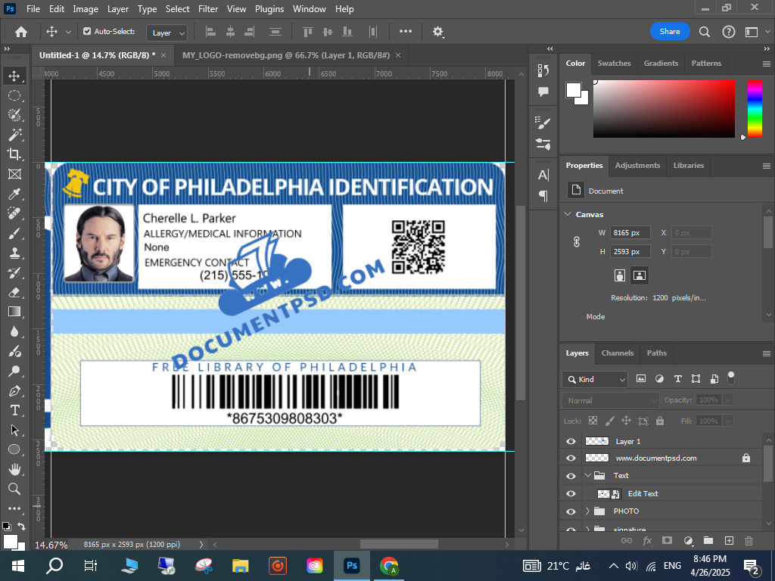Image resolution: width=775 pixels, height=581 pixels.
Task: Select the Gradient tool
Action: tap(14, 312)
